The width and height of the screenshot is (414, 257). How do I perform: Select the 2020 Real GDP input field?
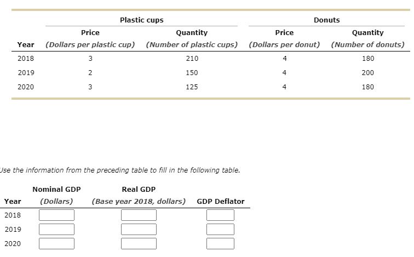pos(139,243)
